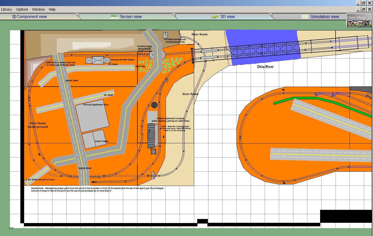Open the Help menu
The width and height of the screenshot is (373, 236).
52,9
